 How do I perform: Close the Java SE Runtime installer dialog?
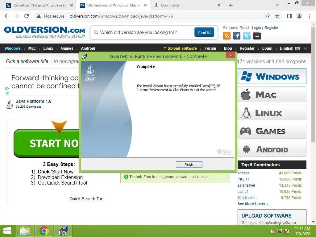click(230, 55)
